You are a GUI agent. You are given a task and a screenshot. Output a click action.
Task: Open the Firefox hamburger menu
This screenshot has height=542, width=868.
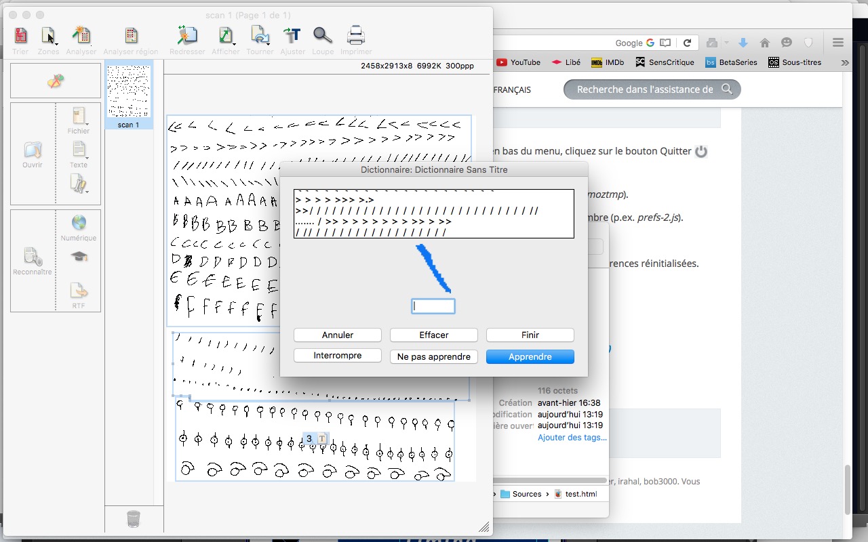pos(837,43)
